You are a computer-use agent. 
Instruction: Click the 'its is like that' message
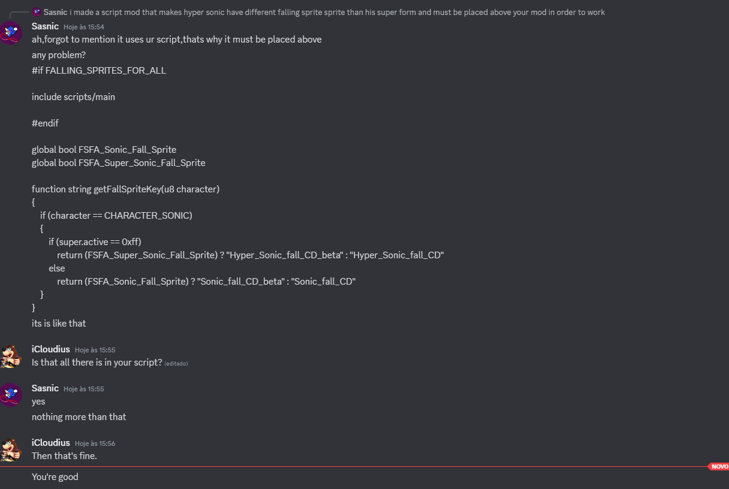[59, 324]
